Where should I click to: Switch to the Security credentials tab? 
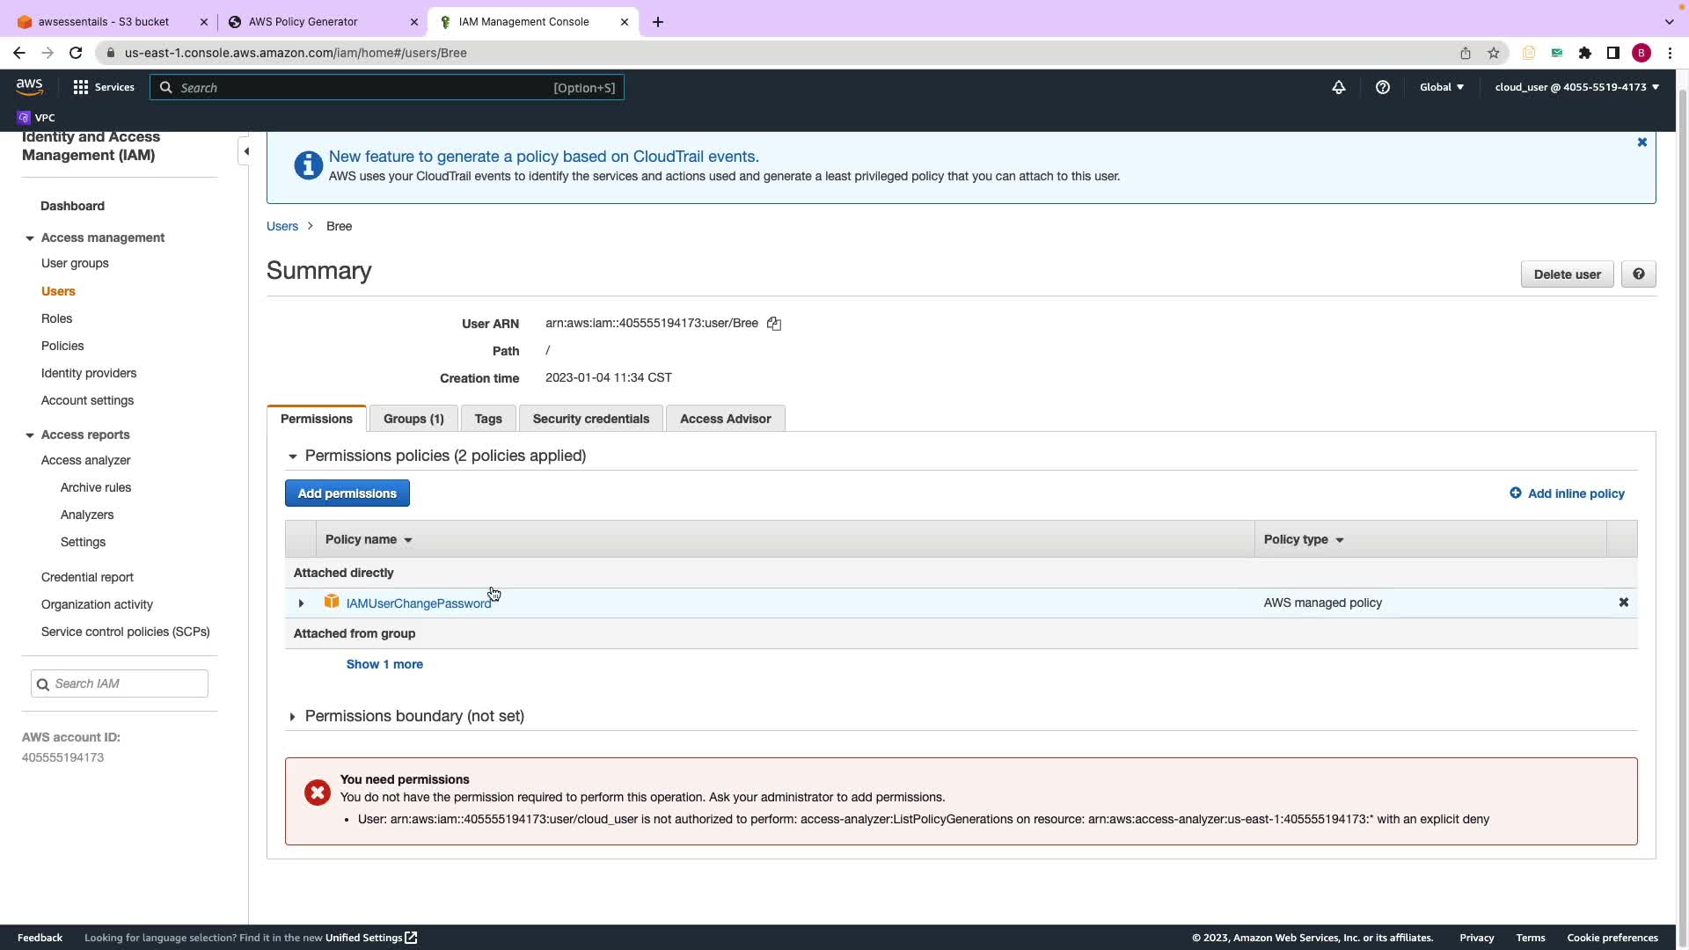point(590,419)
